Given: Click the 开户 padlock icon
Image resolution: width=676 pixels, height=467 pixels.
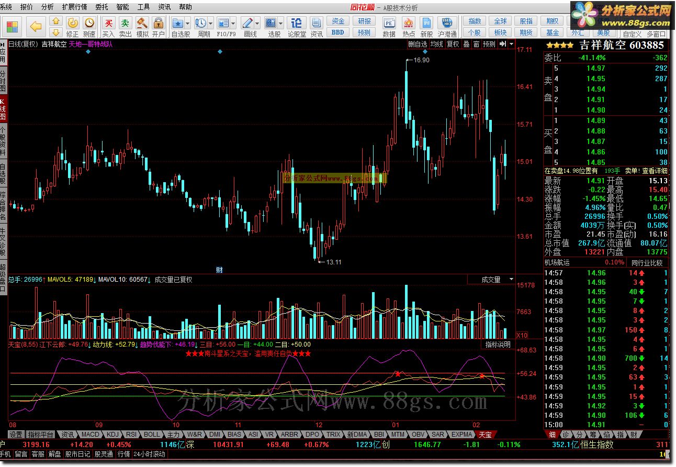Looking at the screenshot, I should 158,23.
